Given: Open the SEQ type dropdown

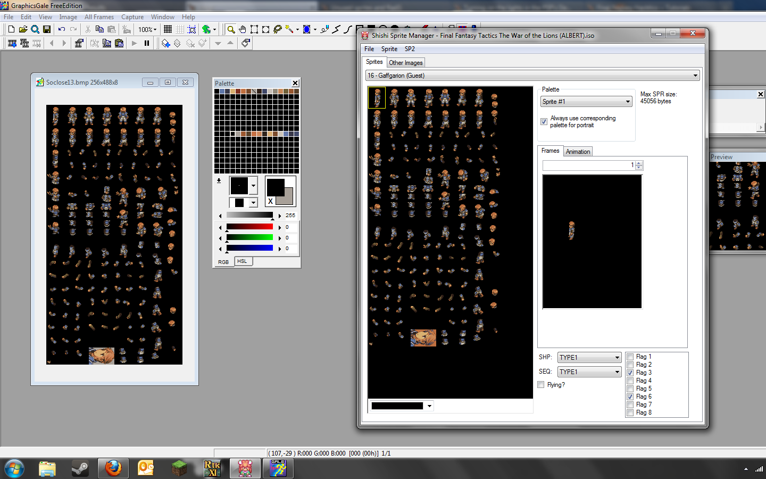Looking at the screenshot, I should click(x=589, y=372).
